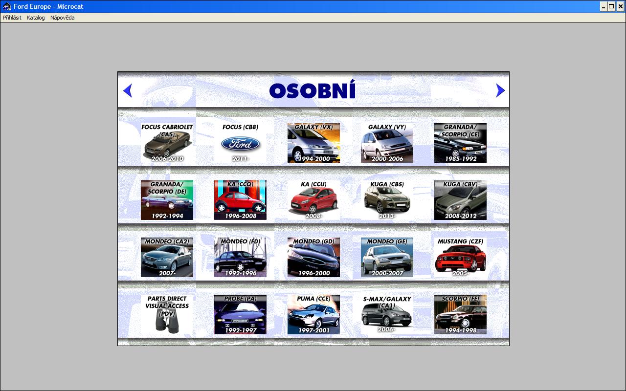Viewport: 626px width, 391px height.
Task: Choose S-MAX/Galaxy (CA1) 2006 vehicle
Action: (x=387, y=314)
